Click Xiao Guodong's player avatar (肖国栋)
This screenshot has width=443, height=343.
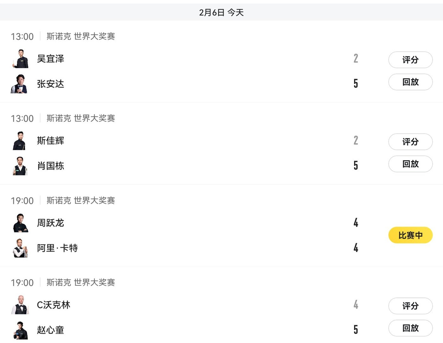[x=20, y=166]
